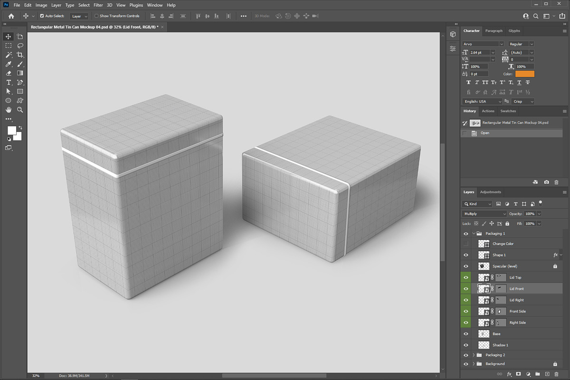Screen dimensions: 570x380
Task: Swap foreground and background colors
Action: (20, 127)
